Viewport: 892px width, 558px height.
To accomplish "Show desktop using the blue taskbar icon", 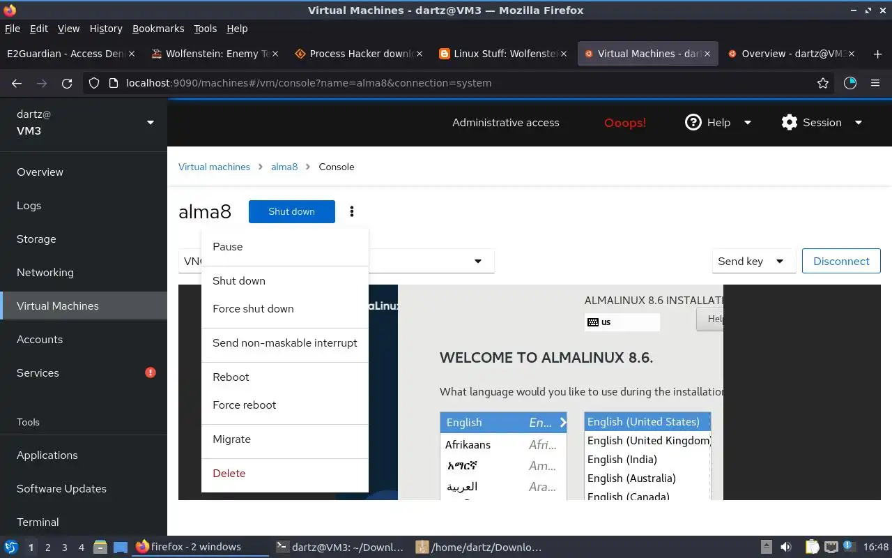I will pyautogui.click(x=120, y=547).
